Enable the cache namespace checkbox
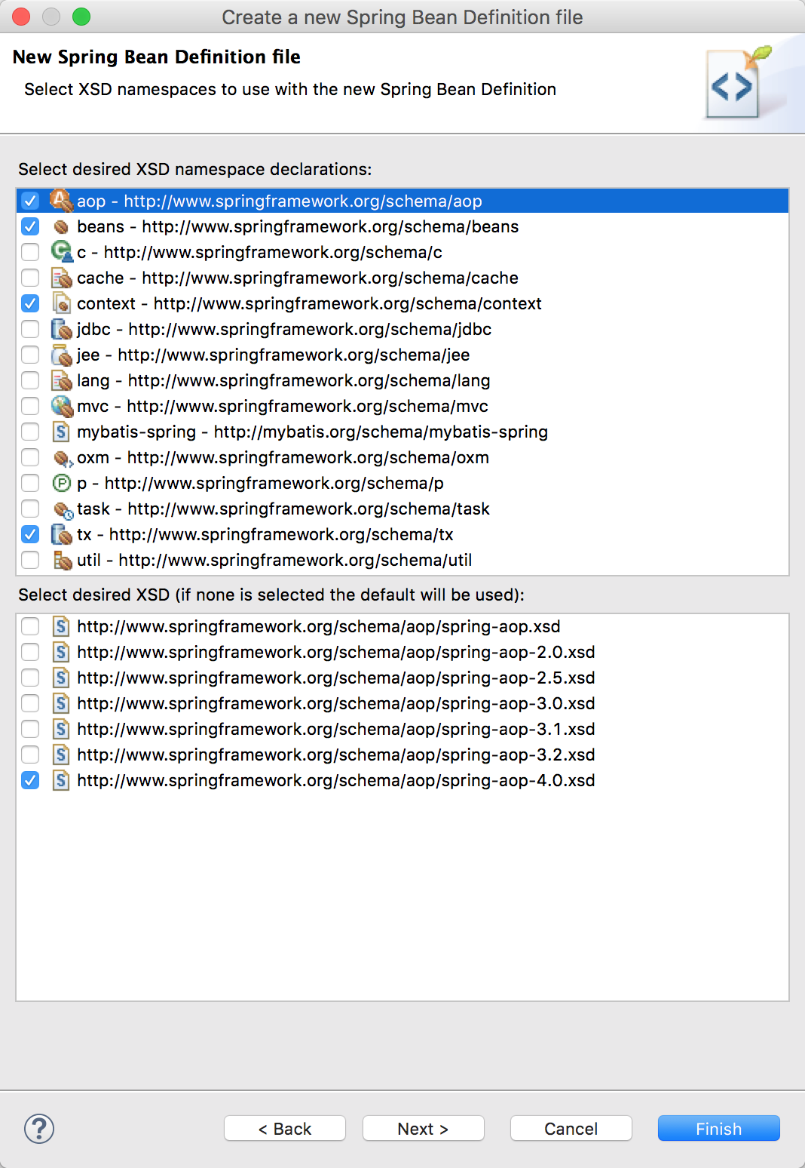The width and height of the screenshot is (805, 1168). point(30,278)
